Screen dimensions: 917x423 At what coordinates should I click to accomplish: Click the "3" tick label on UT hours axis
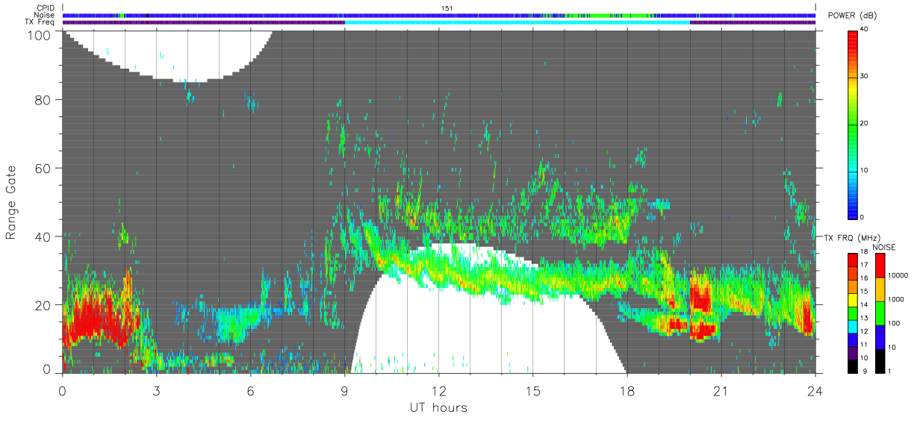[156, 390]
